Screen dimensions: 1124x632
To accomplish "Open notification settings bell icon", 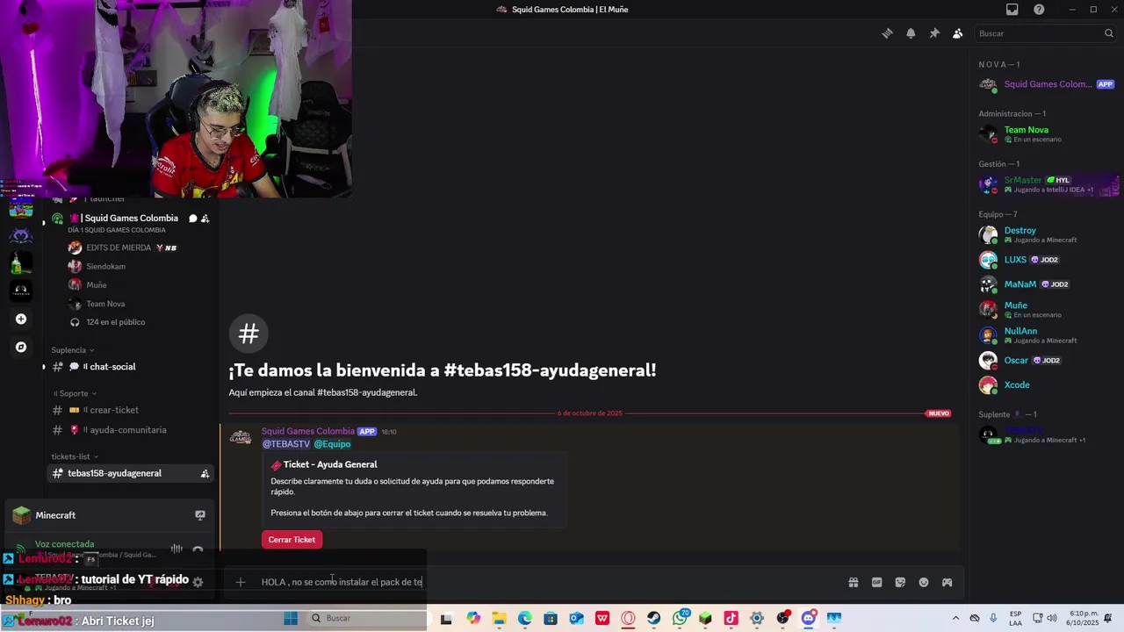I will point(911,33).
